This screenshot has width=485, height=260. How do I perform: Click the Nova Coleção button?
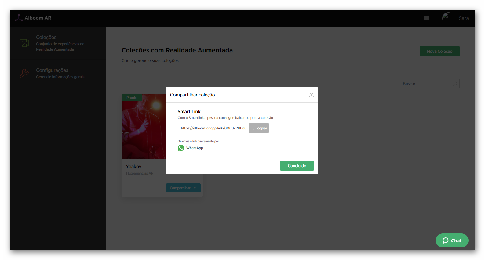pyautogui.click(x=439, y=51)
